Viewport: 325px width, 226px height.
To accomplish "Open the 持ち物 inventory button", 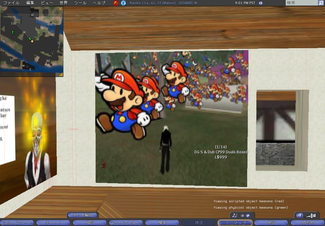I will [308, 223].
